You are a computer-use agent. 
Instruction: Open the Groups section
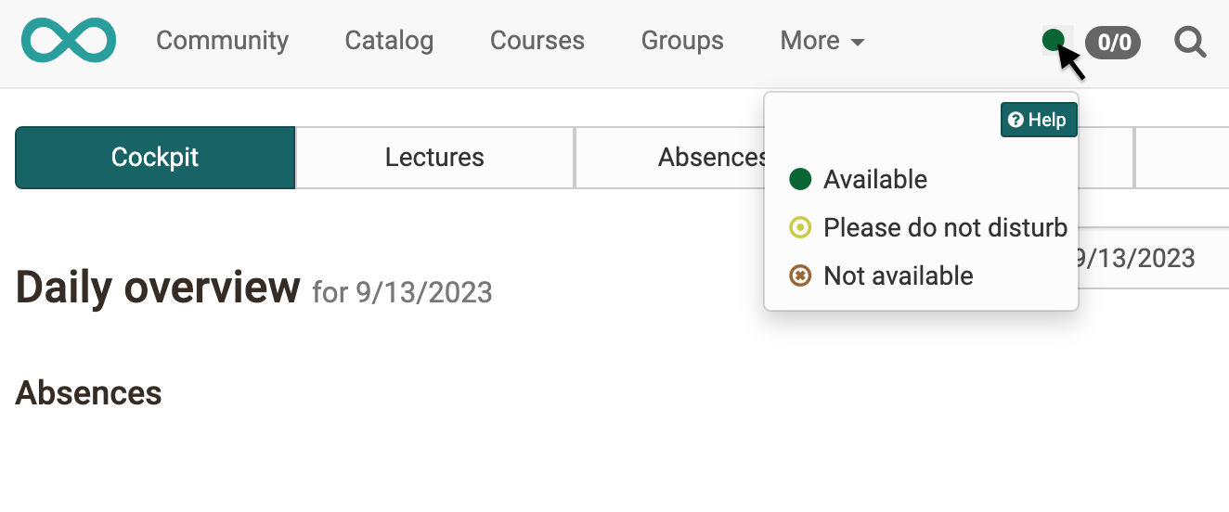(681, 41)
